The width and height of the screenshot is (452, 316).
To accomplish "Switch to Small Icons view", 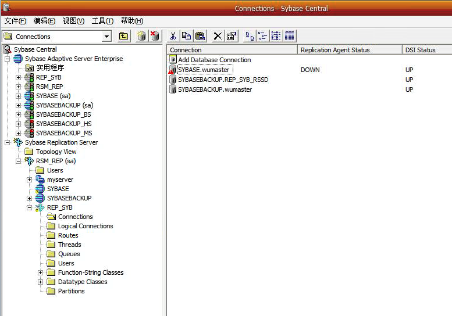I will pyautogui.click(x=262, y=36).
